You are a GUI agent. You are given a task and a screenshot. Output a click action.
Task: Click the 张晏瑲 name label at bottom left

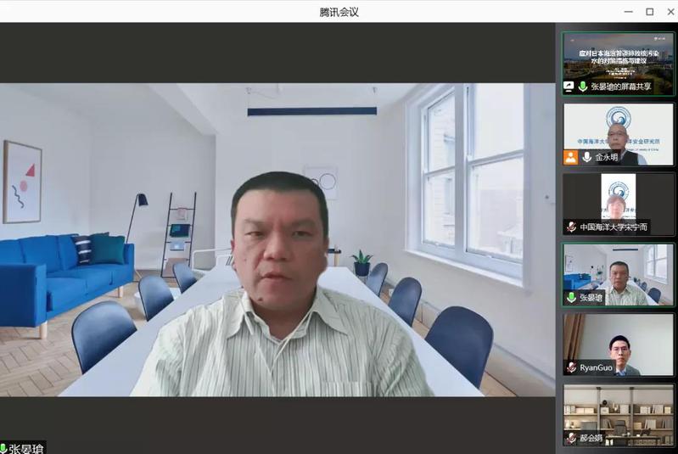coord(26,448)
